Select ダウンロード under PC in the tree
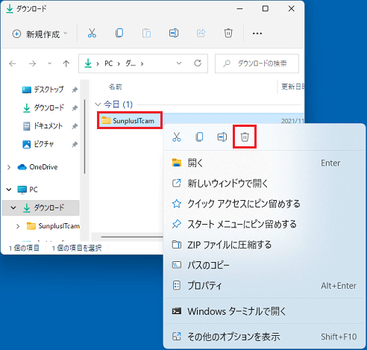The width and height of the screenshot is (367, 350). [x=44, y=207]
